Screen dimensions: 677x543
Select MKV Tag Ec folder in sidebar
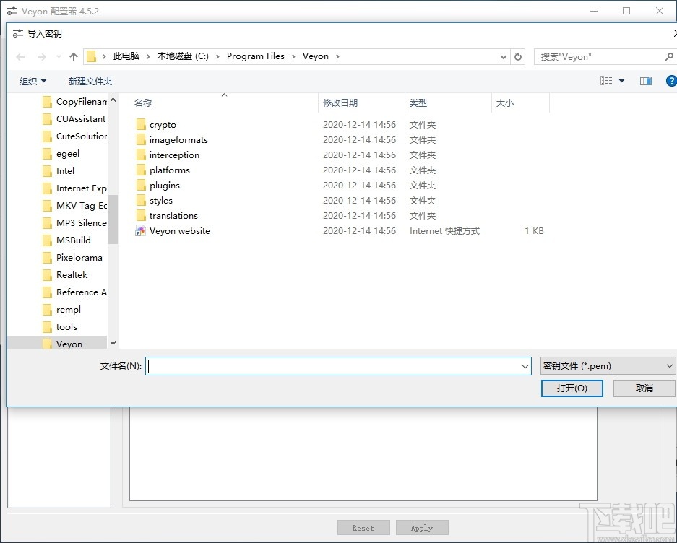(74, 206)
